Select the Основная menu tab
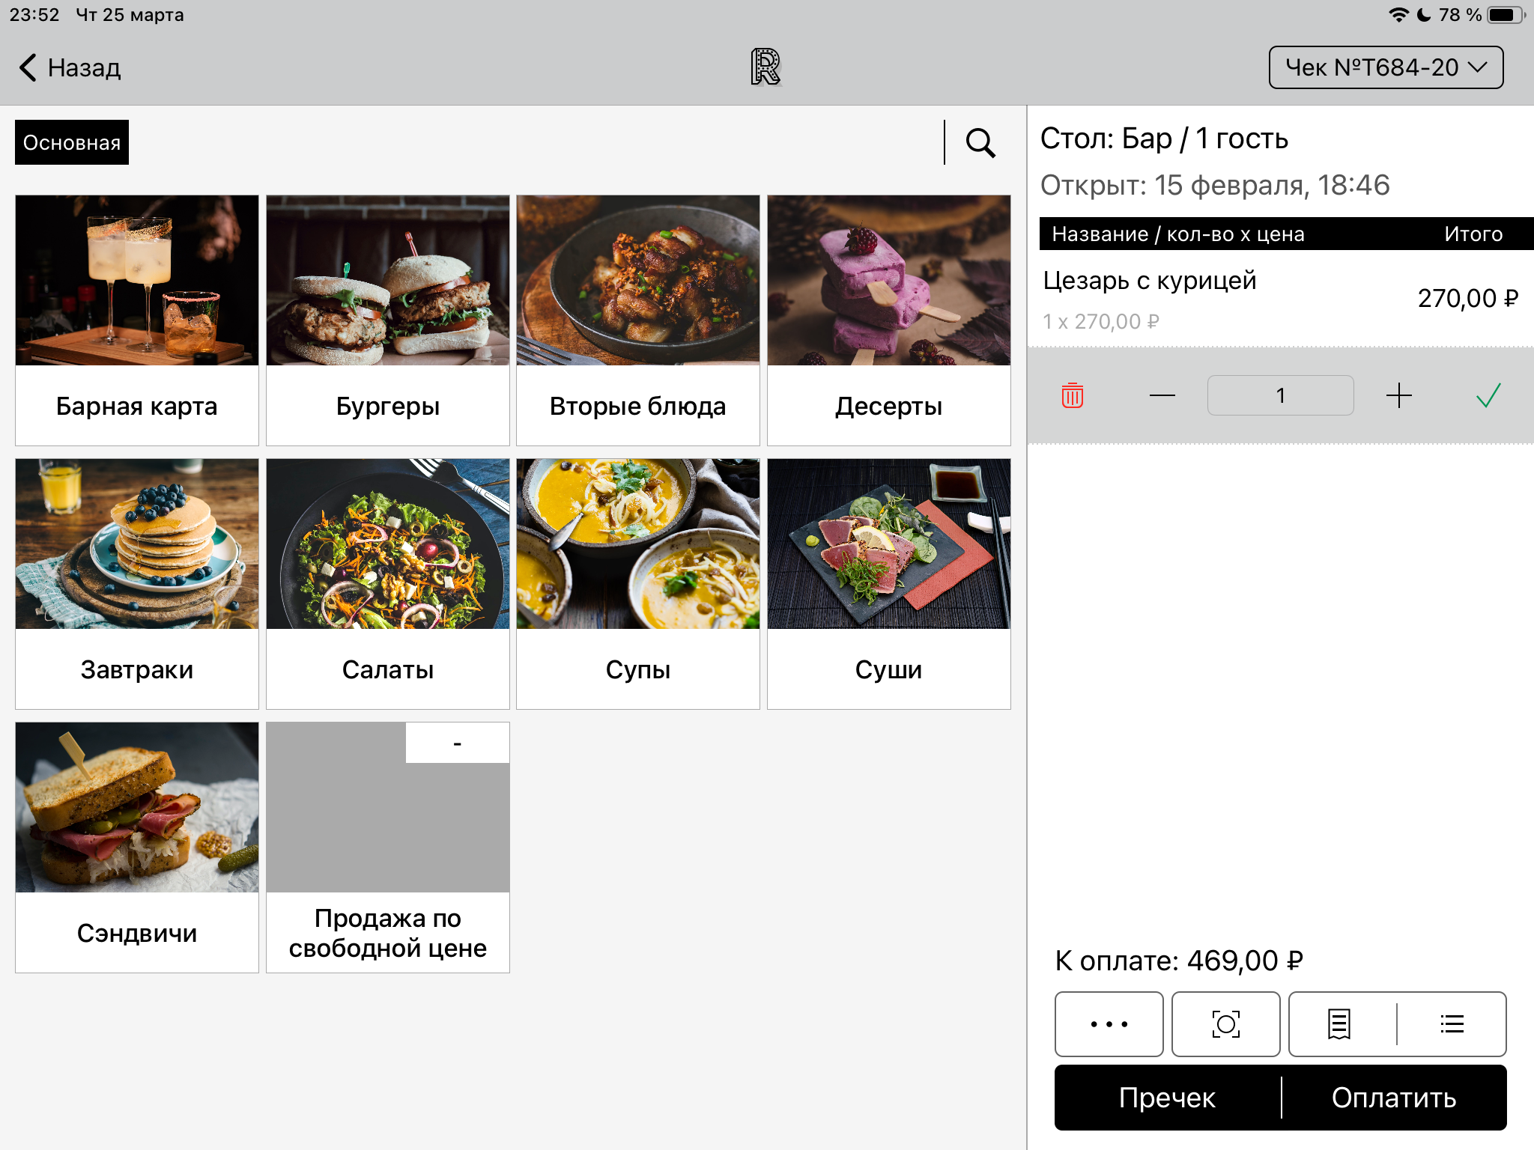This screenshot has width=1534, height=1150. [72, 142]
